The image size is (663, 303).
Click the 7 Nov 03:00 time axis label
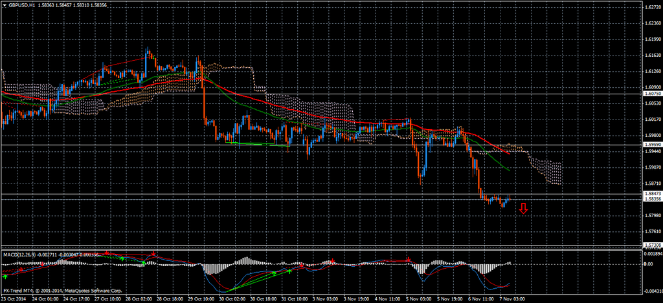tap(513, 298)
